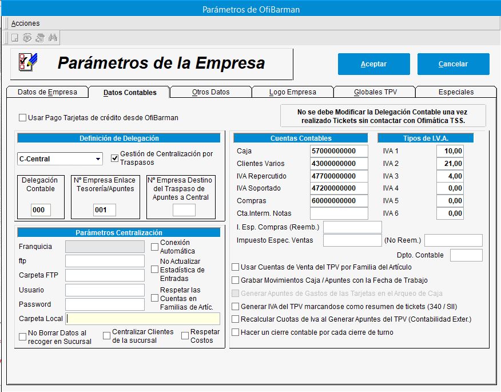Check Generar IVA del TPV resumen tickets
The image size is (501, 392).
[235, 307]
